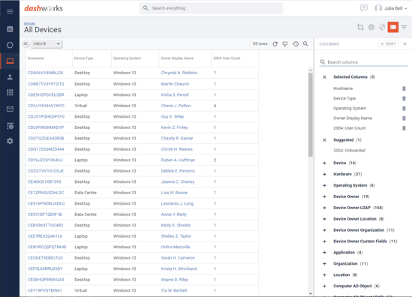Collapse the Selected Columns section
This screenshot has height=297, width=412.
pos(324,77)
